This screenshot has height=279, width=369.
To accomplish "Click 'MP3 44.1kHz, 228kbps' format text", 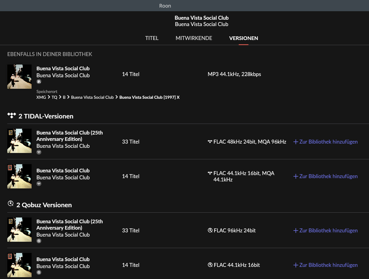I will pyautogui.click(x=234, y=74).
